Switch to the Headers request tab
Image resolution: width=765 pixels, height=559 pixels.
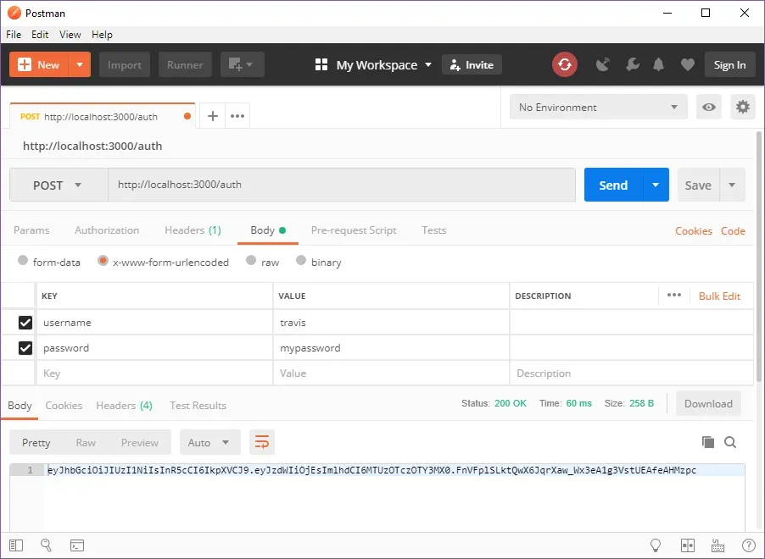[193, 230]
